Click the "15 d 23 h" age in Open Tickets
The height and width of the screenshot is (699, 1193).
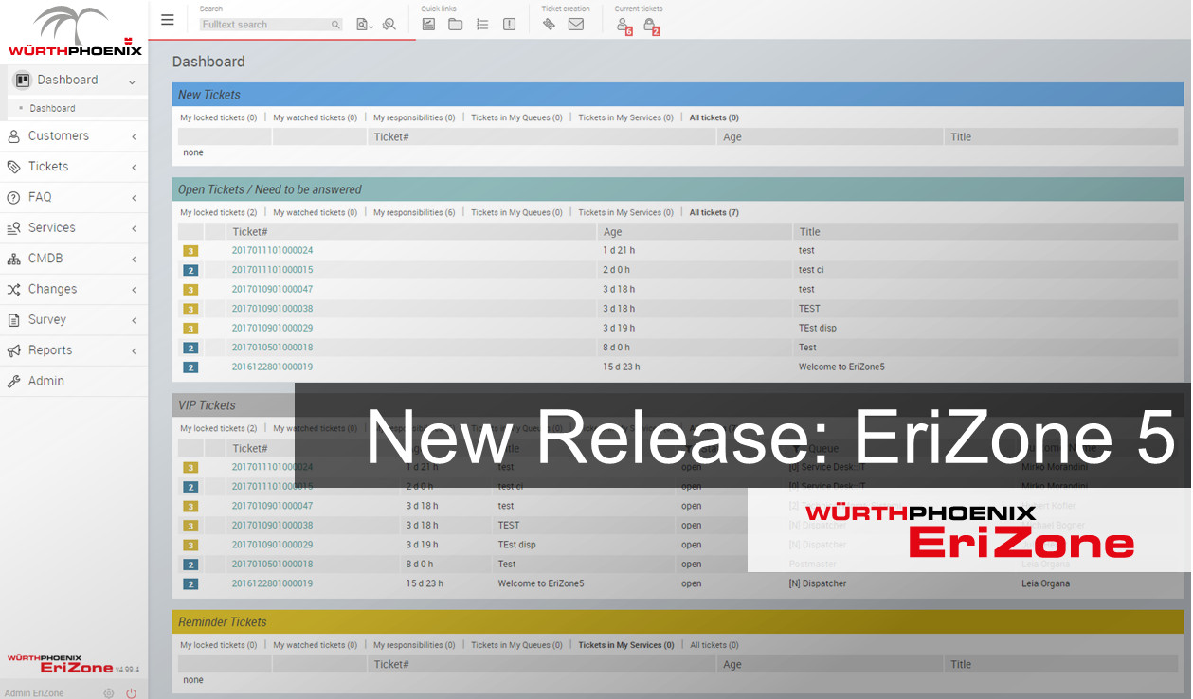(x=622, y=367)
